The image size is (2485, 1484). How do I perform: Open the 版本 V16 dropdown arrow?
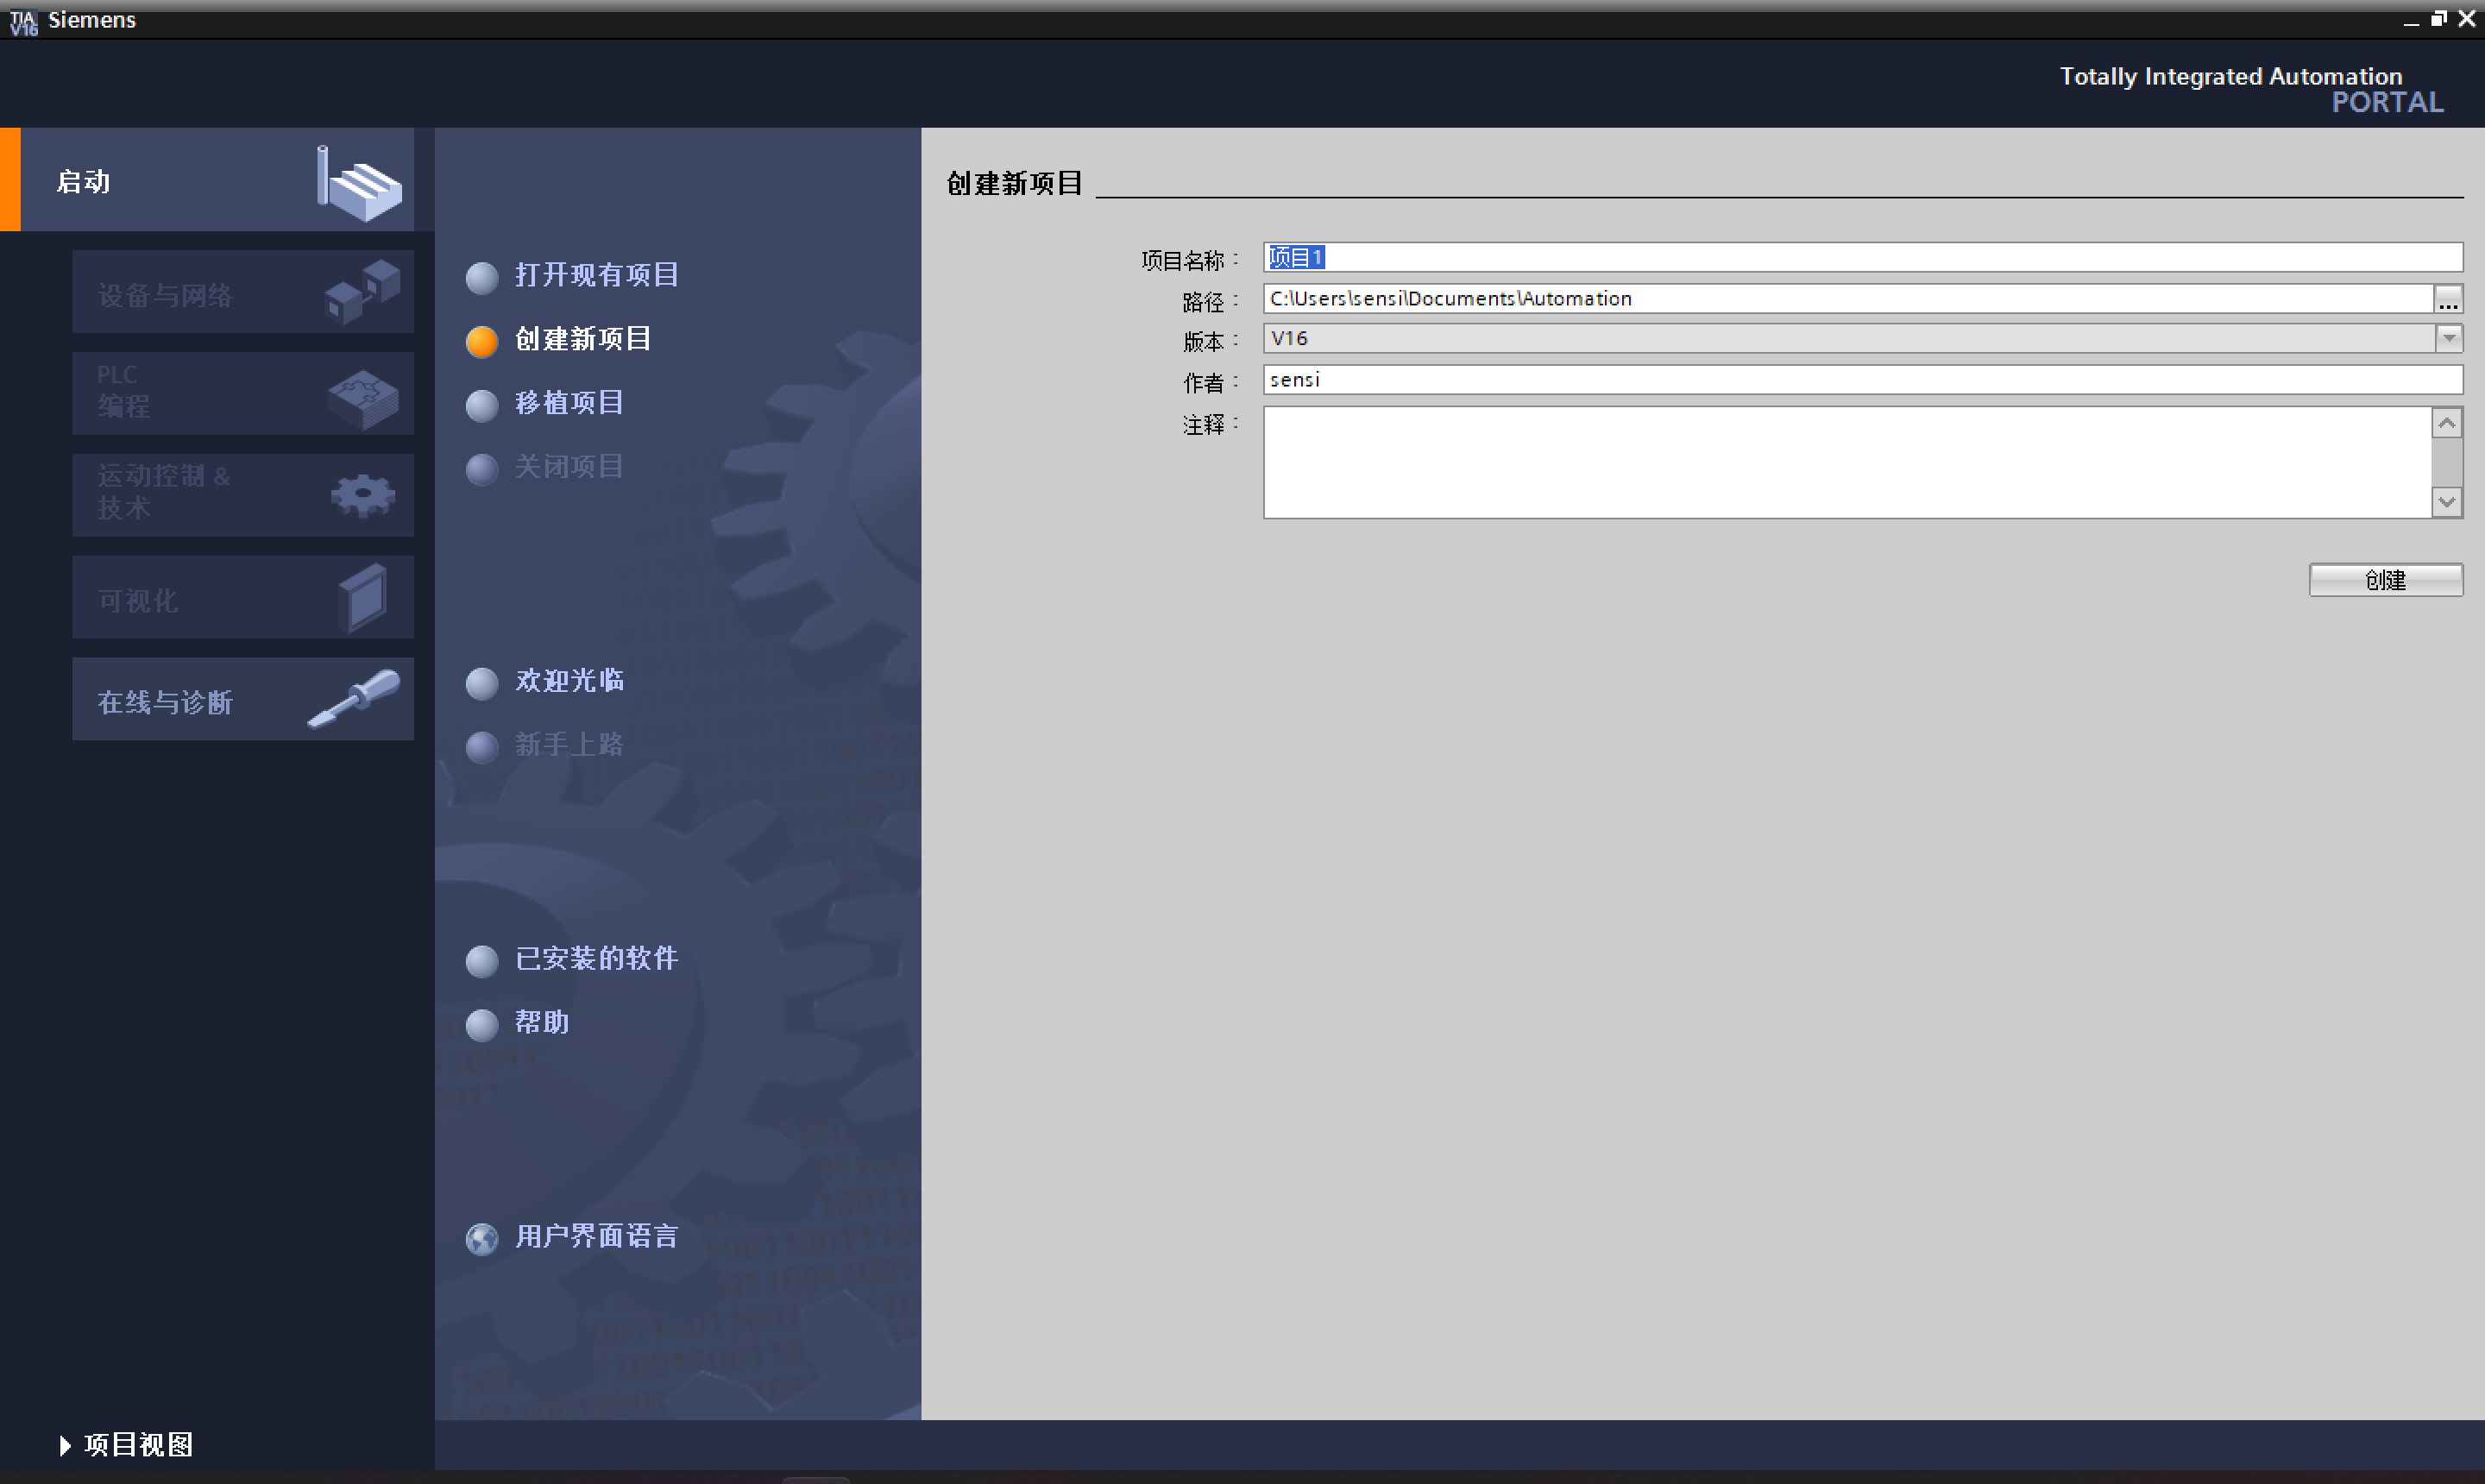pyautogui.click(x=2447, y=338)
